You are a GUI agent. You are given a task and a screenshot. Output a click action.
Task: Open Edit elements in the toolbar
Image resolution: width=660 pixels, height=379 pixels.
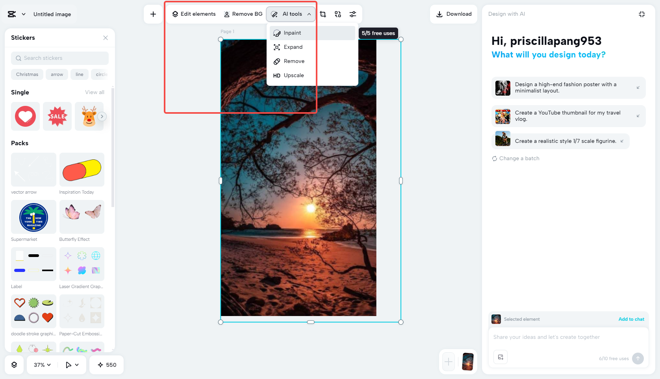tap(194, 14)
